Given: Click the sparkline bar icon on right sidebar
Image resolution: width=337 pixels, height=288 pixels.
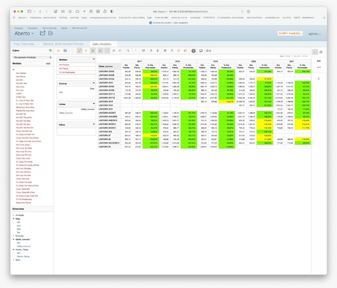Looking at the screenshot, I should coord(319,61).
